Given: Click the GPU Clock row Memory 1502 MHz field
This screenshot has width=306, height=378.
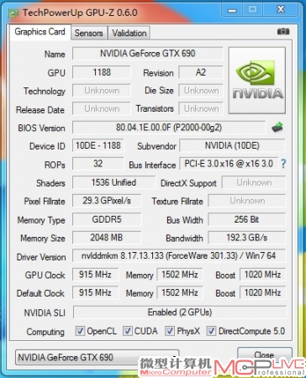Looking at the screenshot, I should (x=180, y=275).
